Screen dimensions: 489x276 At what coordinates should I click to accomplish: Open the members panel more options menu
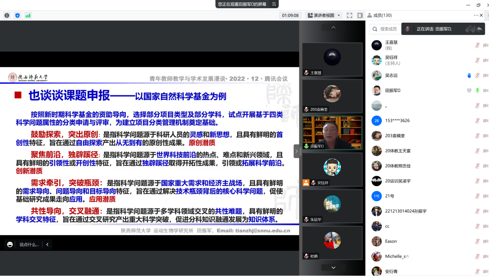click(x=476, y=15)
